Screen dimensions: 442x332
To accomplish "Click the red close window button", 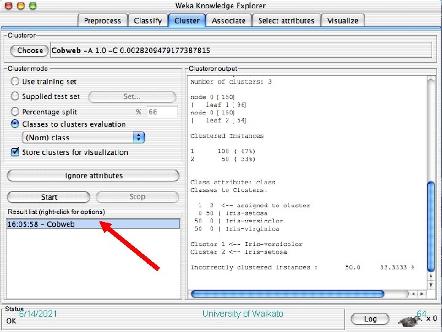I will click(x=9, y=6).
